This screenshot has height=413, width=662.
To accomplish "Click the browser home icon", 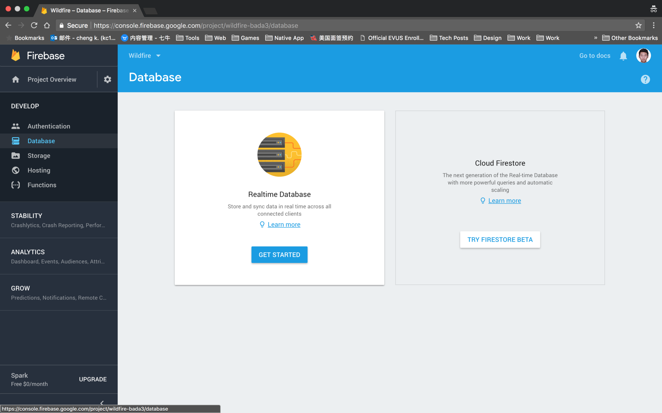I will [47, 25].
